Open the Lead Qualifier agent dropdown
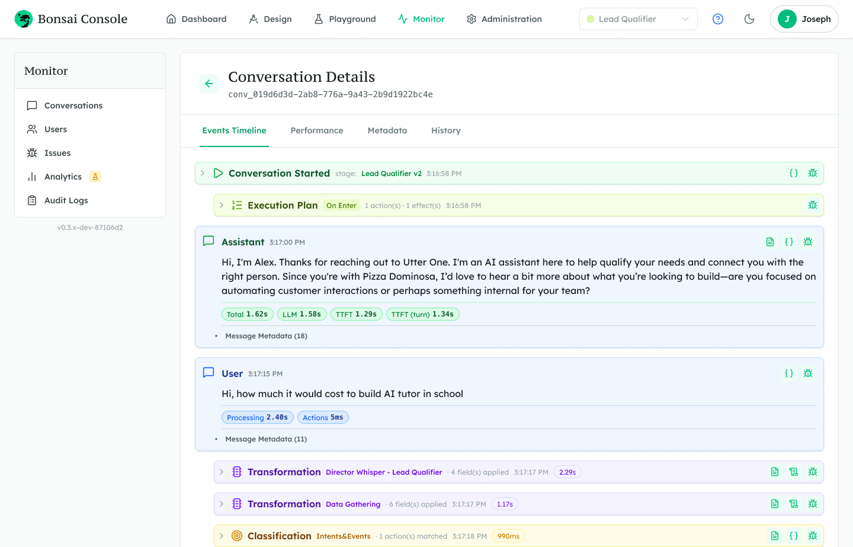853x547 pixels. [638, 19]
